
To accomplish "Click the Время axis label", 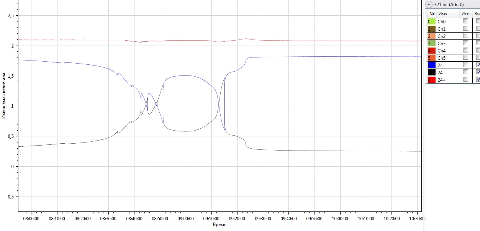I will (220, 225).
